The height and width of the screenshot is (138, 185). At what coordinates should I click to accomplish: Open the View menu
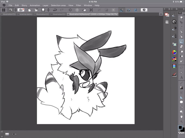(x=71, y=5)
